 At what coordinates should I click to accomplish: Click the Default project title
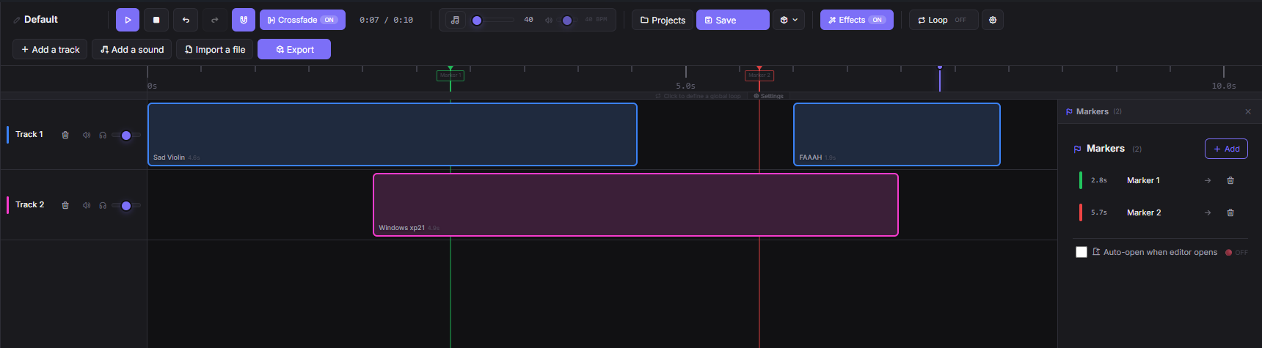[x=41, y=20]
